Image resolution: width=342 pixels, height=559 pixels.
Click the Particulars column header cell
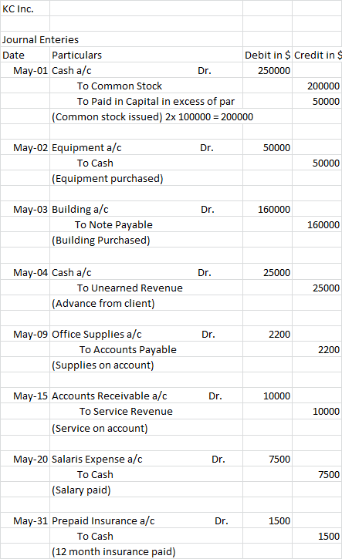point(146,55)
